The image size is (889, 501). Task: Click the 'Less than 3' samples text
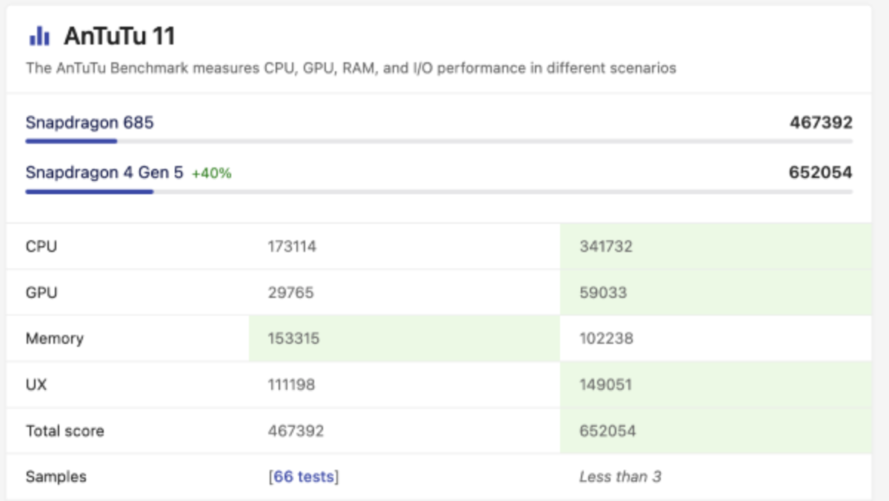(620, 477)
